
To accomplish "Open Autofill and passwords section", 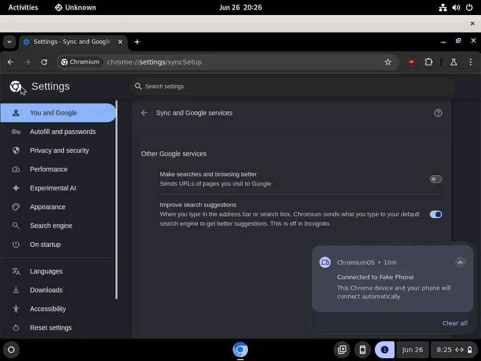I will [58, 132].
